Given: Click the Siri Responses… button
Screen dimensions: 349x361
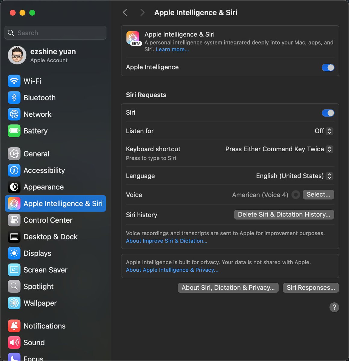Looking at the screenshot, I should coord(311,288).
